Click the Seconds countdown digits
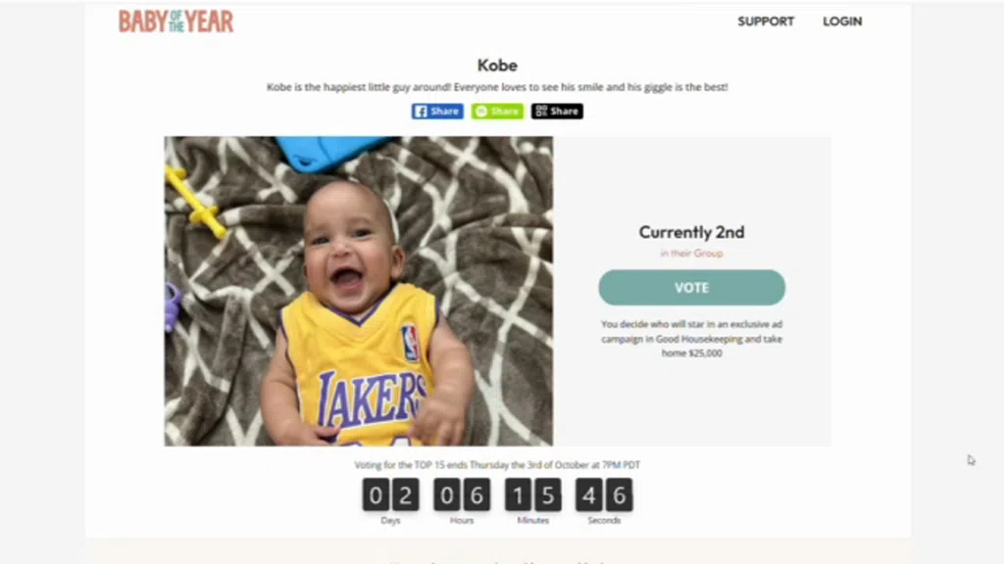The width and height of the screenshot is (1004, 564). click(x=604, y=494)
